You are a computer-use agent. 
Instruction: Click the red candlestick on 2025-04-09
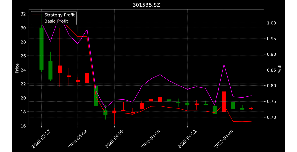pos(114,112)
